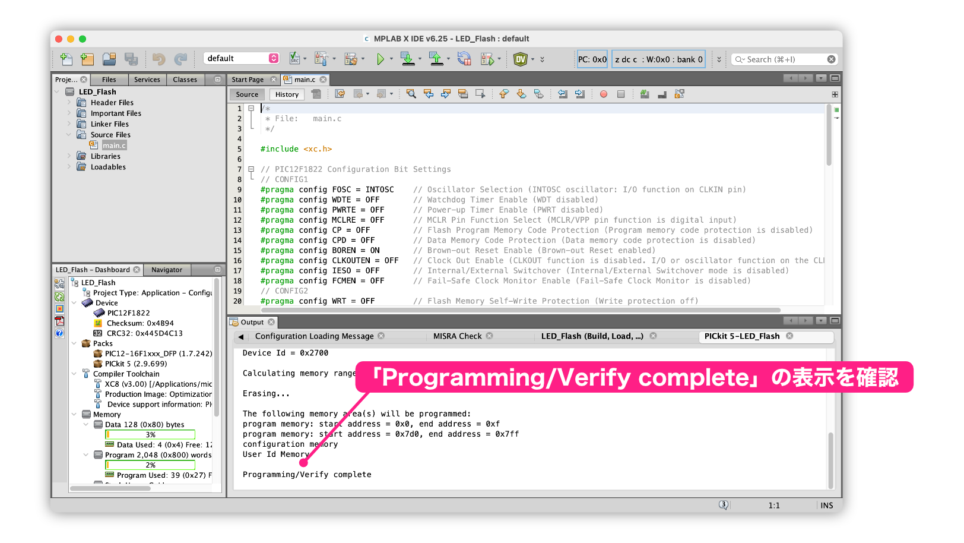
Task: Collapse the Compiler Toolchain node
Action: tap(74, 373)
